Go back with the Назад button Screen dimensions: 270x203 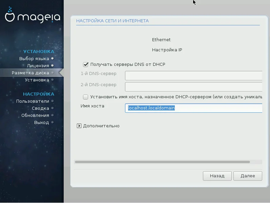(217, 176)
